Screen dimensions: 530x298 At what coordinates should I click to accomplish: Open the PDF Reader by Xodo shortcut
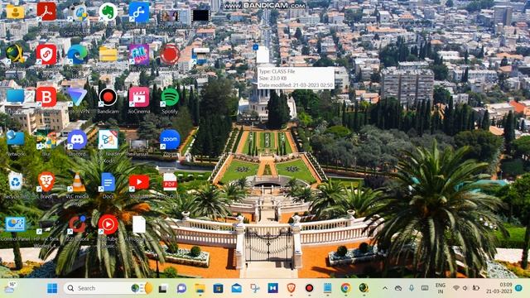tap(108, 140)
